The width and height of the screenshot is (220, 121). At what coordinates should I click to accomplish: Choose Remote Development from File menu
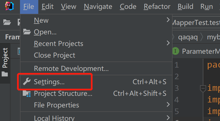(x=71, y=68)
